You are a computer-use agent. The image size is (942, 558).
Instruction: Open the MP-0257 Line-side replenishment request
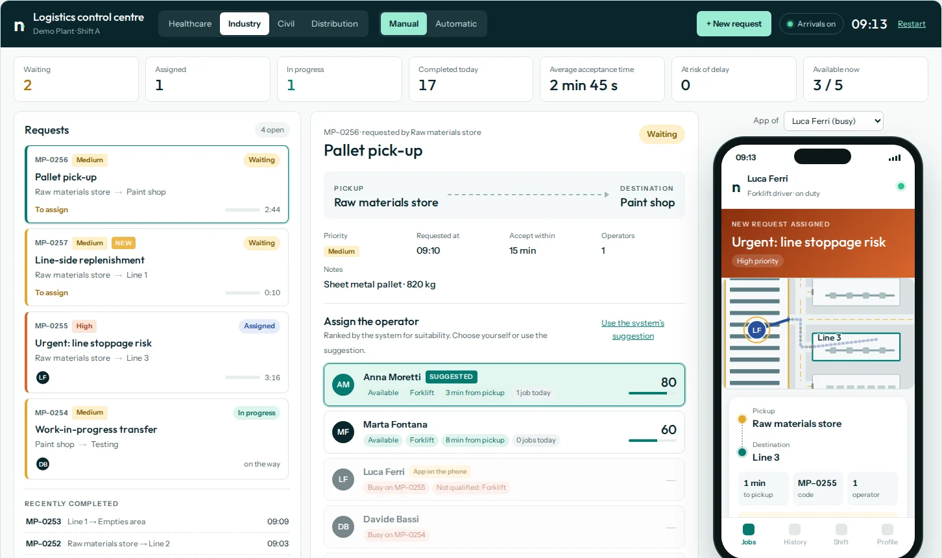coord(156,267)
